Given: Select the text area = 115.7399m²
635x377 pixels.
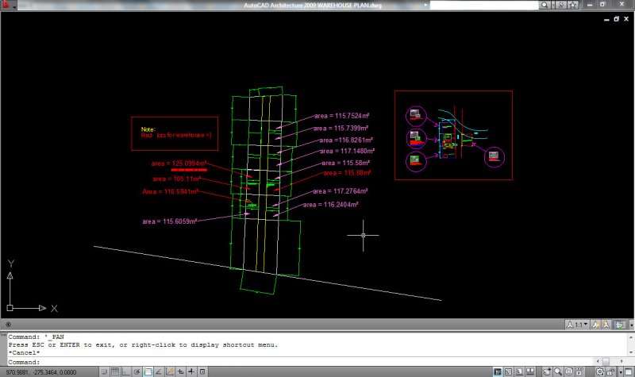Looking at the screenshot, I should coord(341,129).
